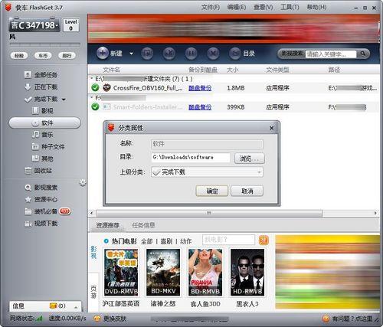383x327 pixels.
Task: Click the New task plus icon
Action: 103,53
